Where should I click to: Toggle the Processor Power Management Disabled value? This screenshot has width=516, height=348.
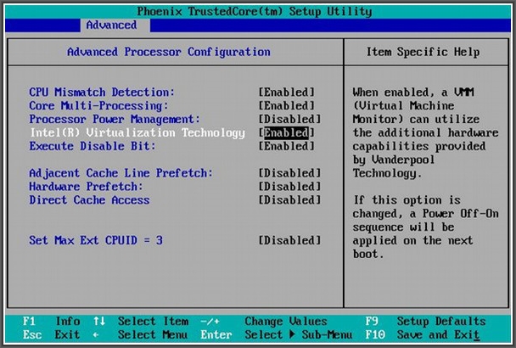289,119
